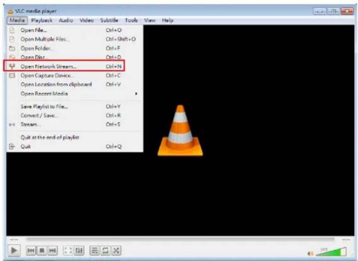Minimize the VLC media player window

tap(319, 11)
